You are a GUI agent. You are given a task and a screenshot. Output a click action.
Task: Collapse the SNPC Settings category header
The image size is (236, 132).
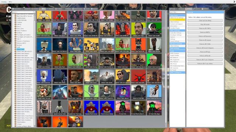pos(177,30)
